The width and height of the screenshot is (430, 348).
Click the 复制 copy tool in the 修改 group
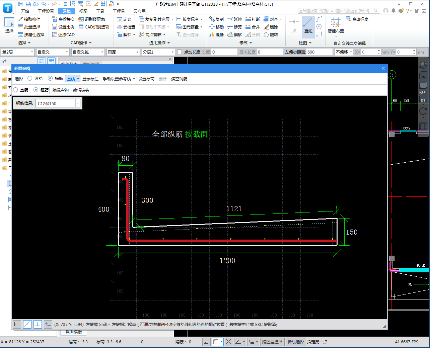point(216,19)
